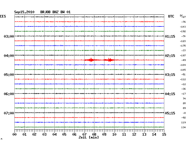Select DC offset value -12

184,84
